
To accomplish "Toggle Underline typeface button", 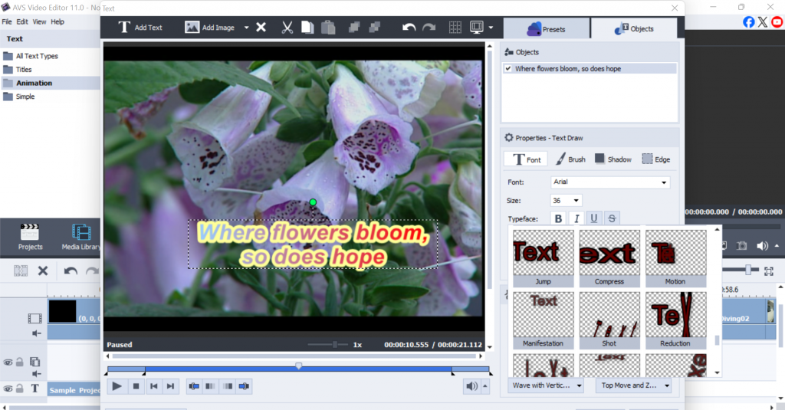I will coord(594,219).
